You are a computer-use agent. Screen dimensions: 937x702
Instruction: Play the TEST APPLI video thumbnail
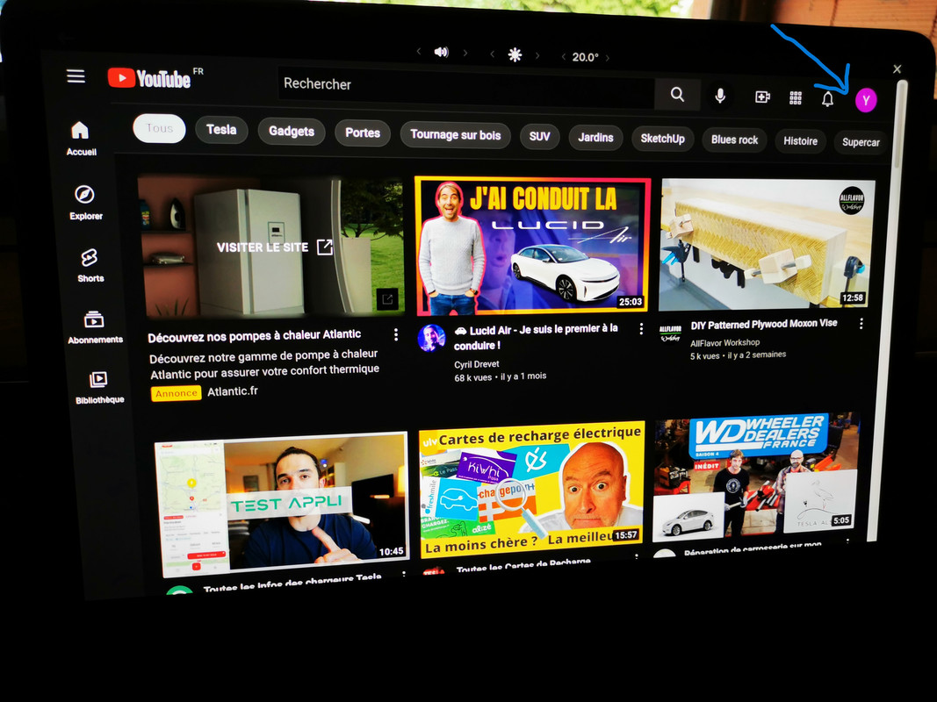(x=282, y=505)
